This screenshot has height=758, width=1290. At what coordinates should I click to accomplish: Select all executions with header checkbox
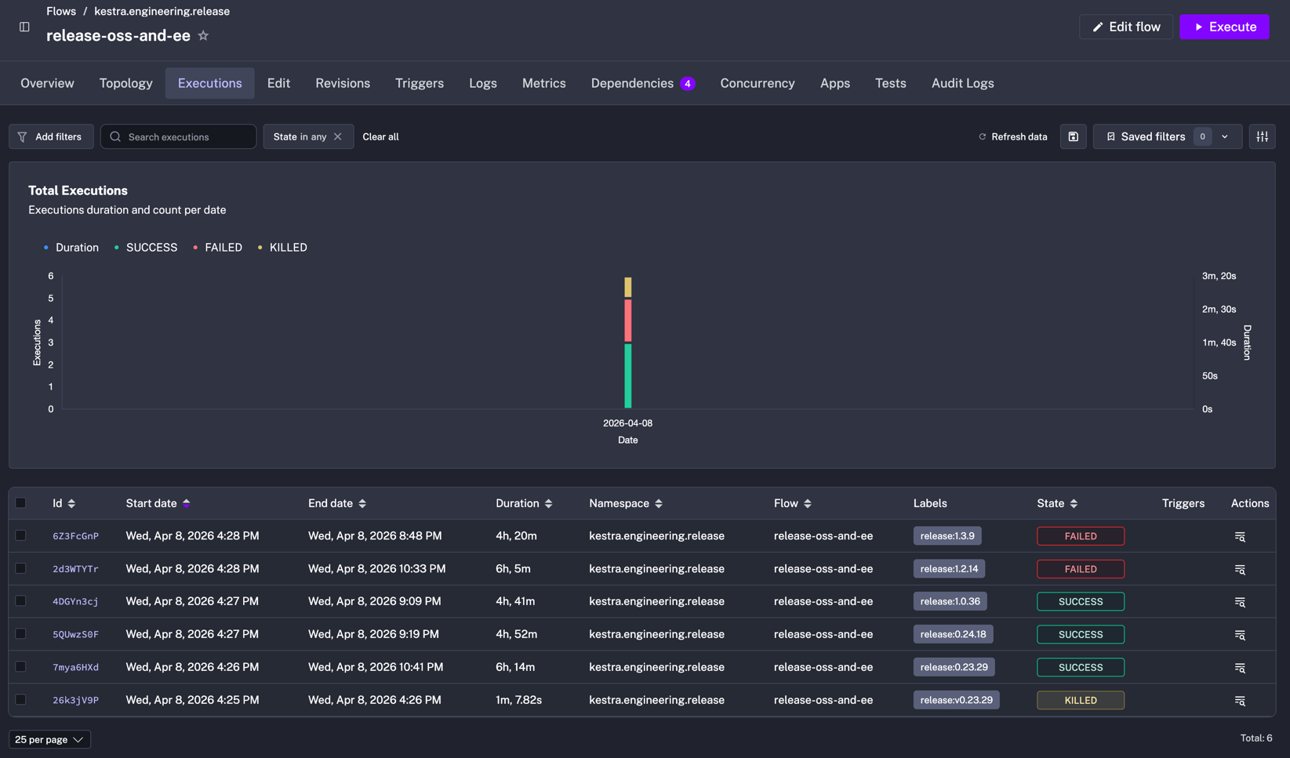click(21, 503)
